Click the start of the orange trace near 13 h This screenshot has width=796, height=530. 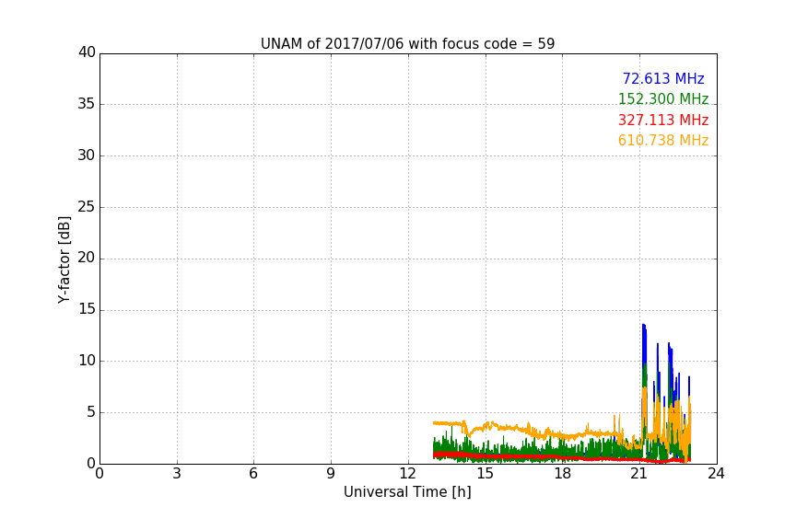(434, 423)
